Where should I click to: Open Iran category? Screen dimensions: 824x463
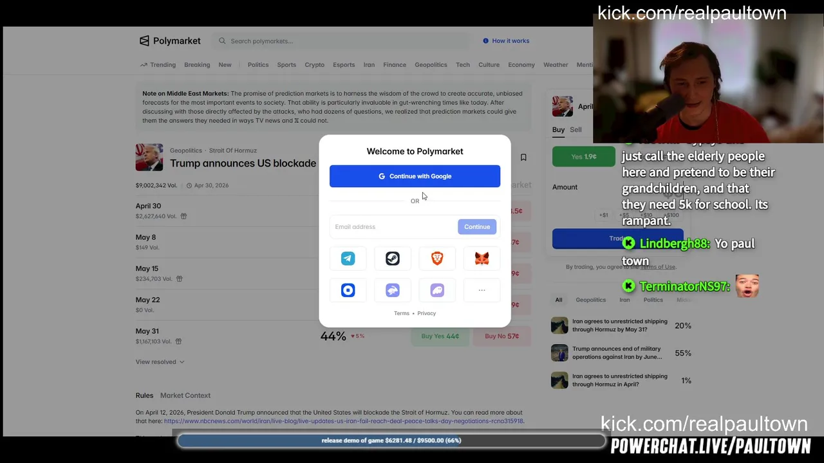(x=369, y=65)
